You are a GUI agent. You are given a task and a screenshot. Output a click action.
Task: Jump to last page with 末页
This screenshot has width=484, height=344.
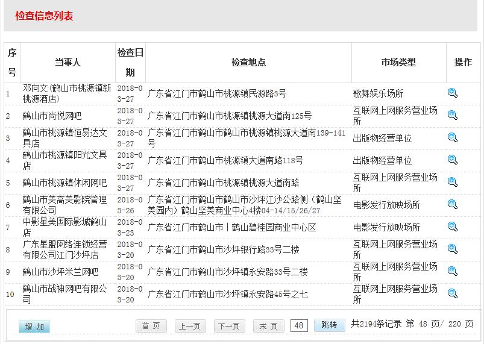[268, 326]
